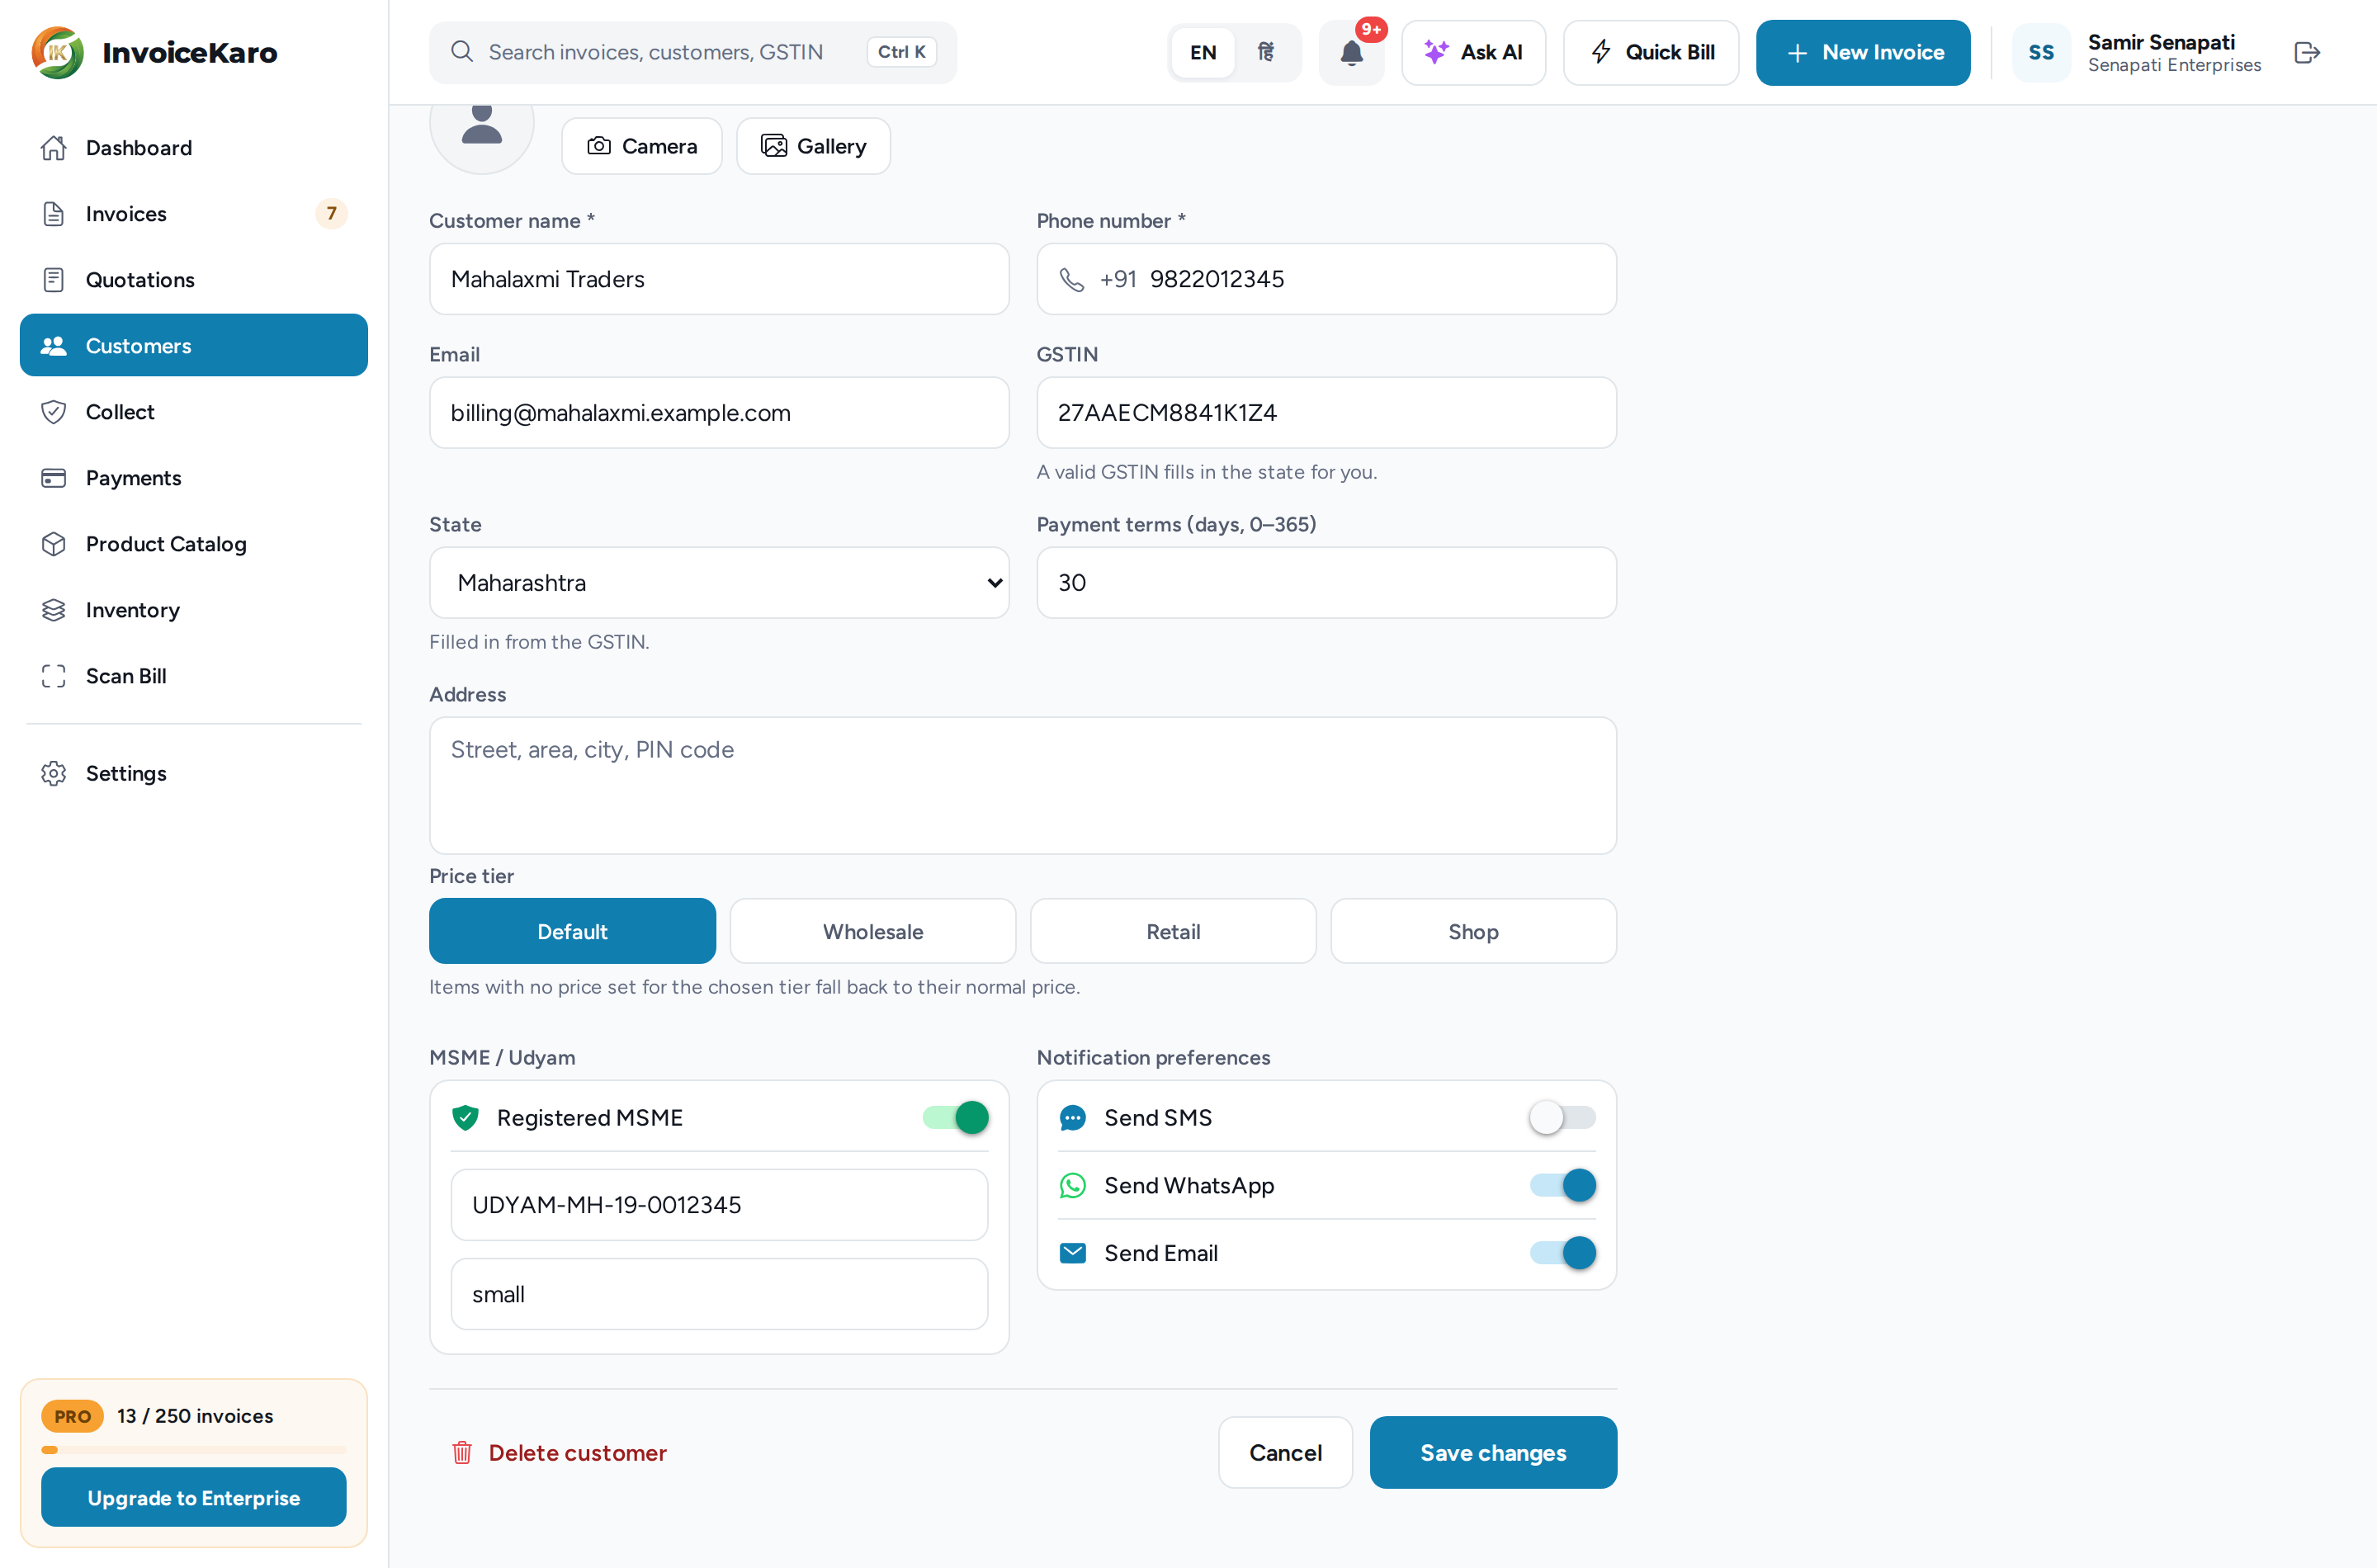Viewport: 2377px width, 1568px height.
Task: Click the phone icon in the Phone number field
Action: pyautogui.click(x=1071, y=279)
